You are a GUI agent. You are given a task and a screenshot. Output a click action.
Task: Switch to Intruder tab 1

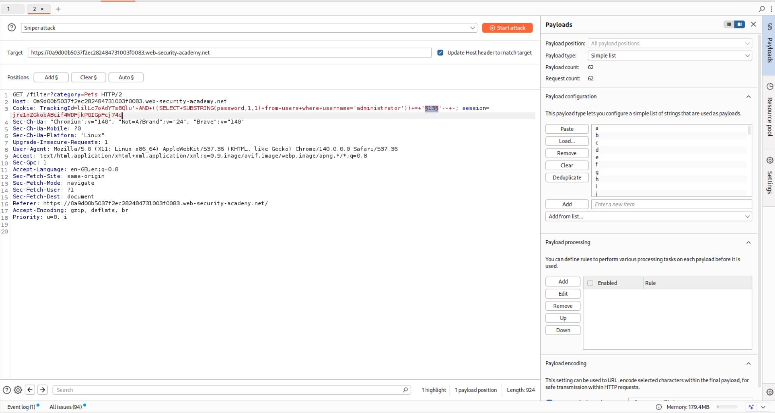click(13, 9)
